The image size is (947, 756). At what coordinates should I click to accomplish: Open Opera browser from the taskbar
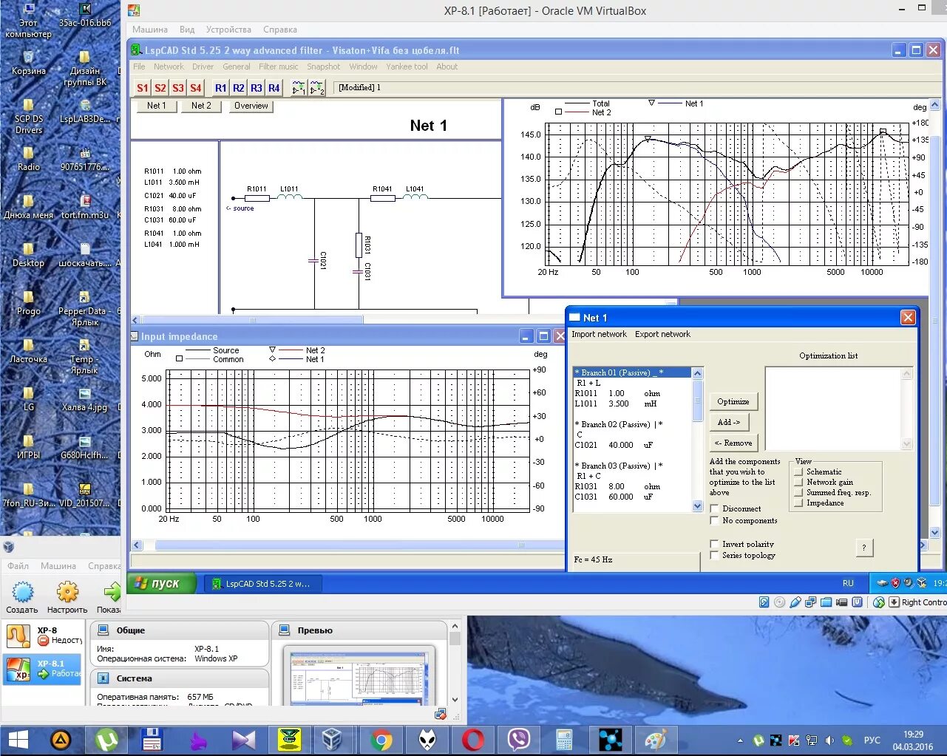click(x=473, y=740)
